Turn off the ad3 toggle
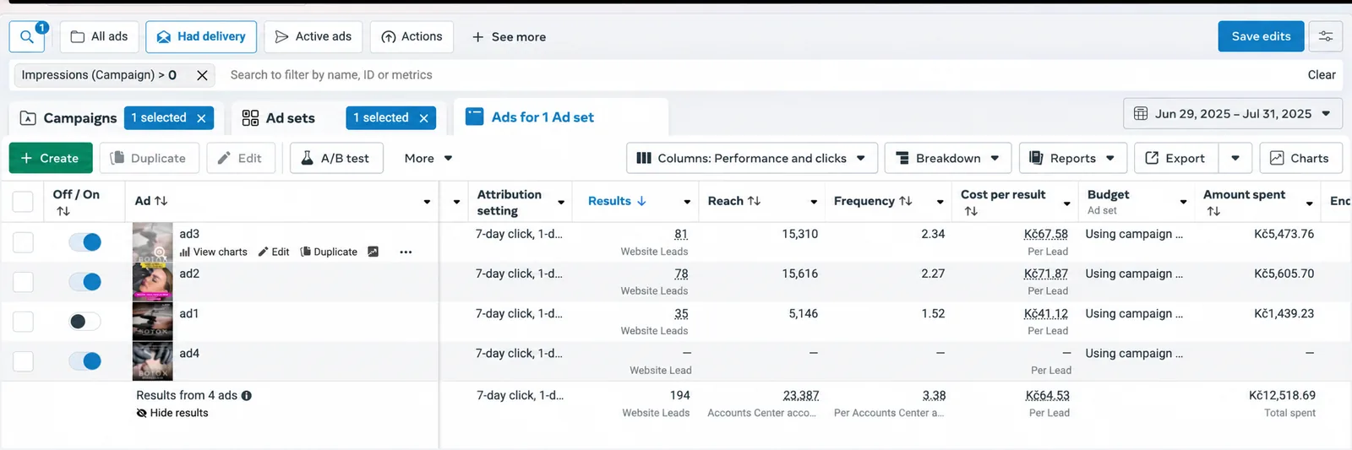The height and width of the screenshot is (450, 1352). [85, 242]
